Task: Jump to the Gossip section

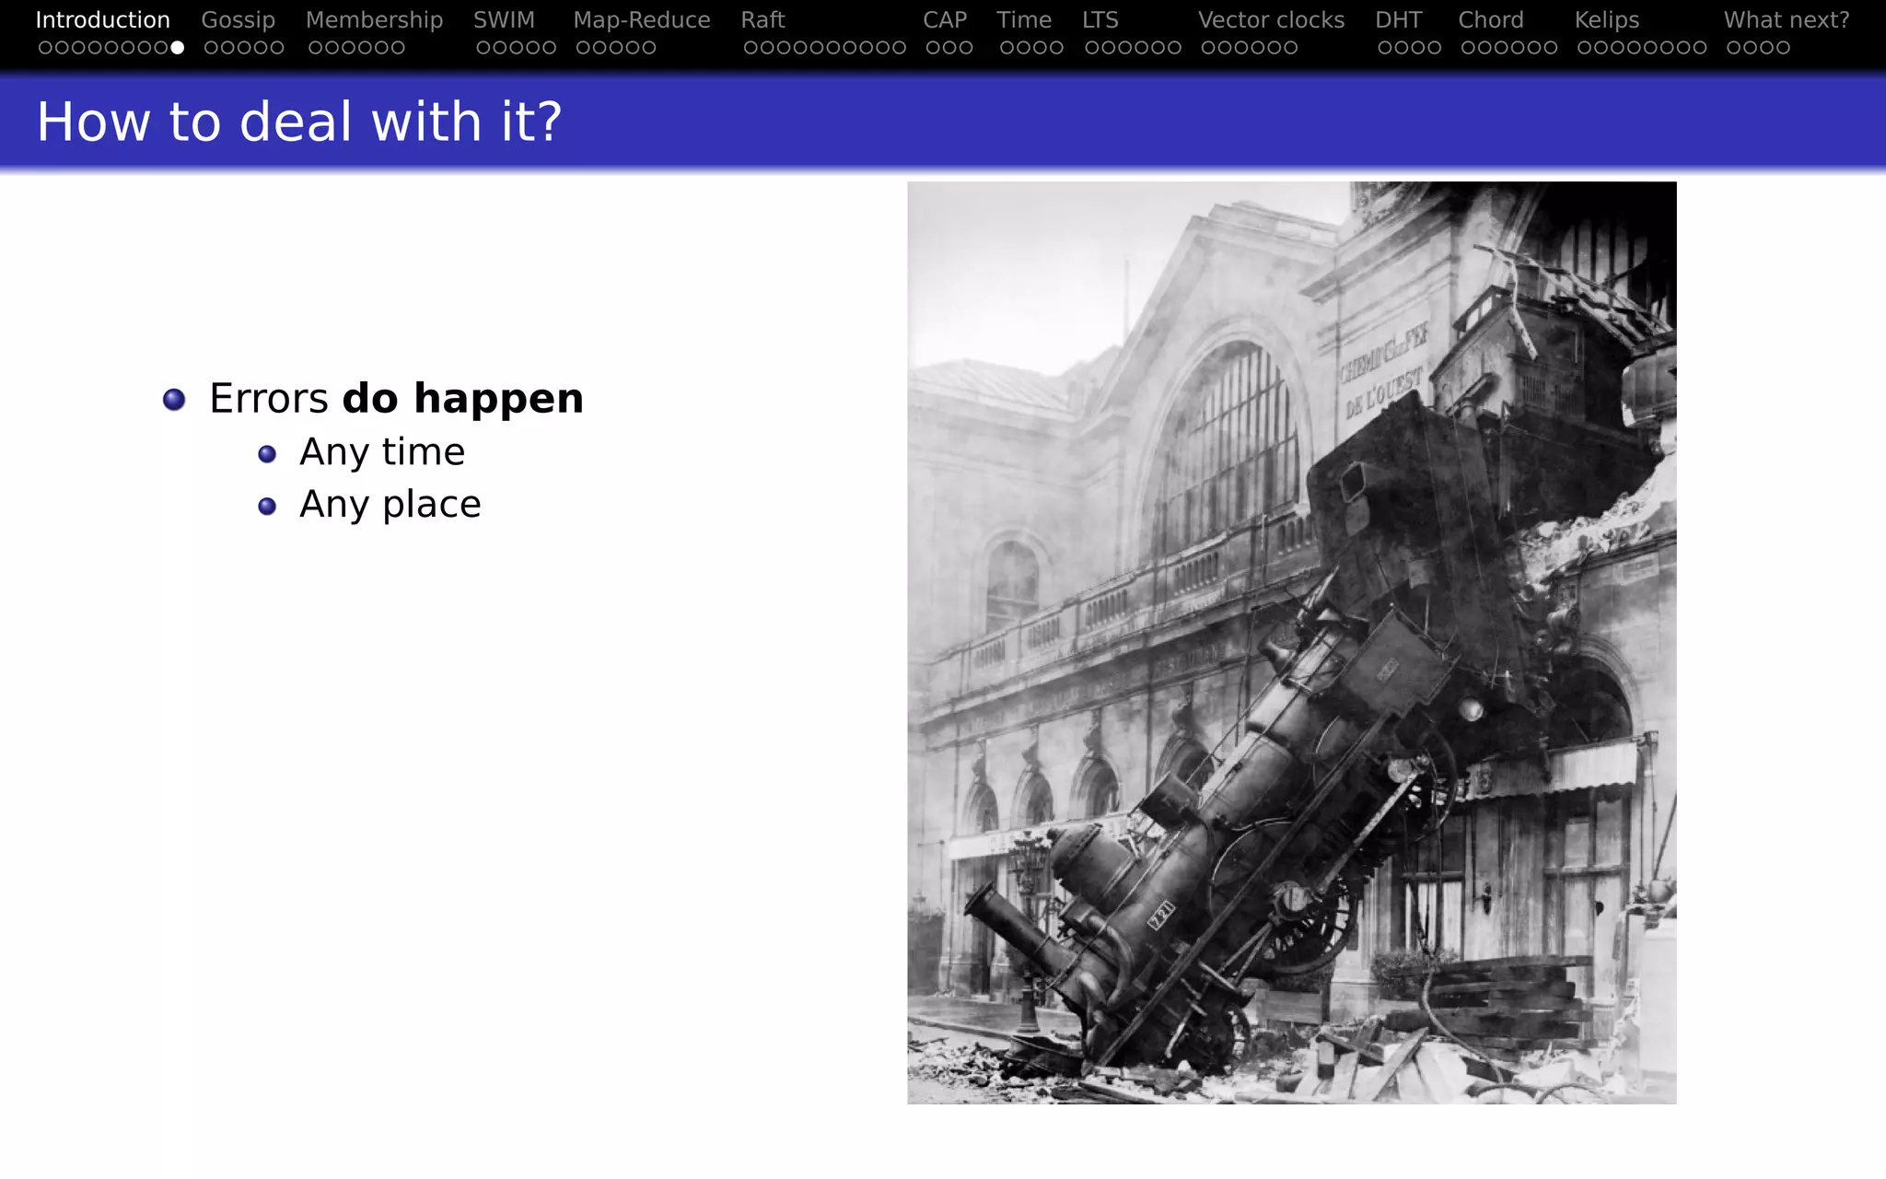Action: tap(238, 19)
